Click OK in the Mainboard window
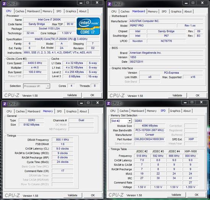Viewport: 210px width, 200px height. [197, 95]
